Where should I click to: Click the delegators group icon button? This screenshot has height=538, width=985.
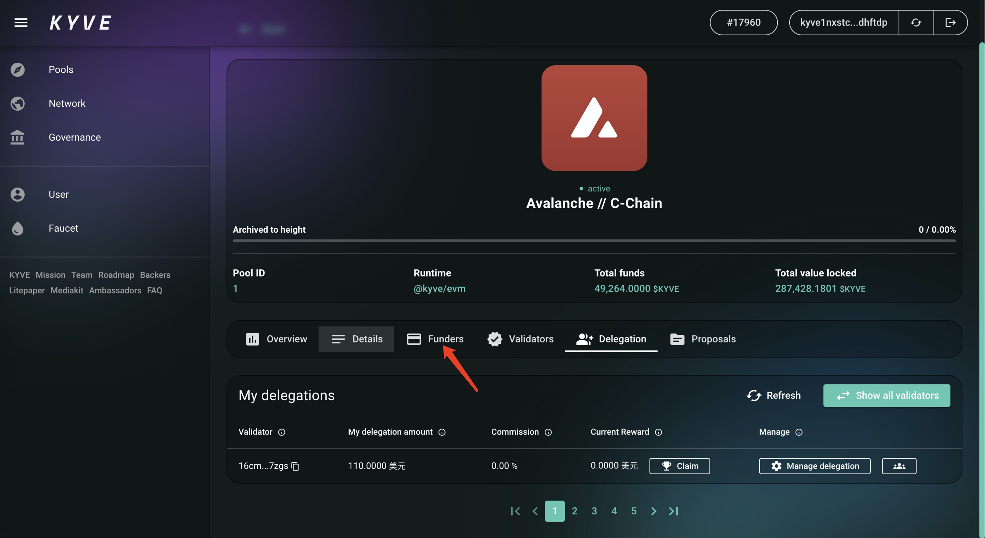[x=899, y=466]
